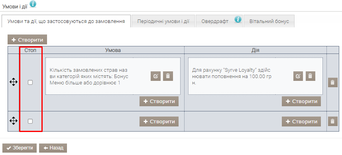
Task: Enable the Стоп checkbox for the empty rule
Action: (x=30, y=121)
